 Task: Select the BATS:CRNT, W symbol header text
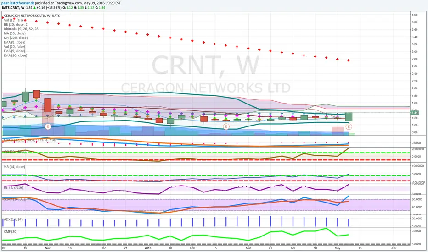tap(13, 8)
